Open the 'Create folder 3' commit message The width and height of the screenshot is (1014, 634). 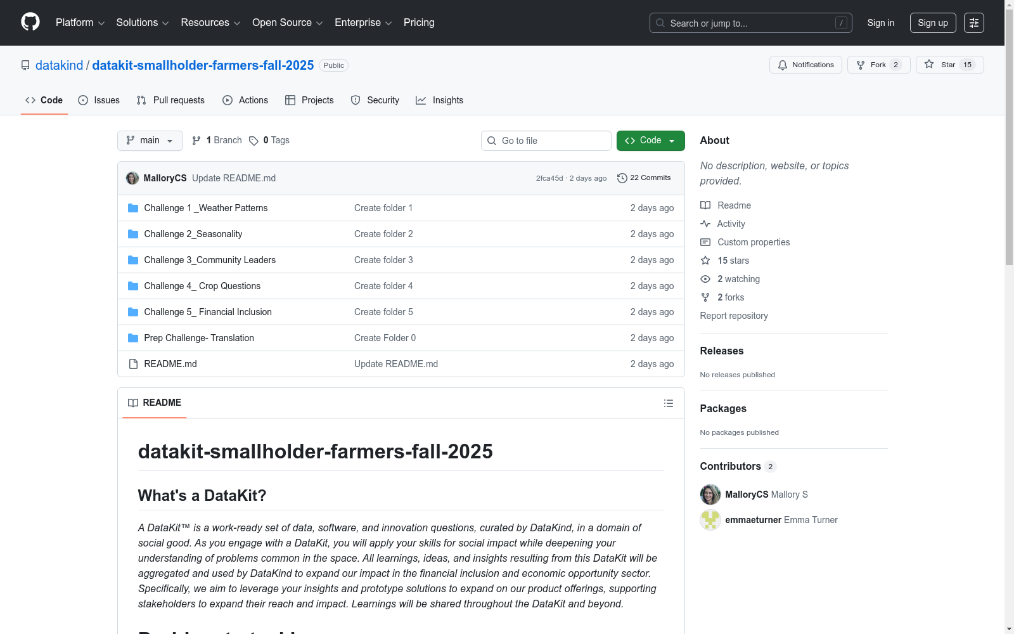click(383, 260)
